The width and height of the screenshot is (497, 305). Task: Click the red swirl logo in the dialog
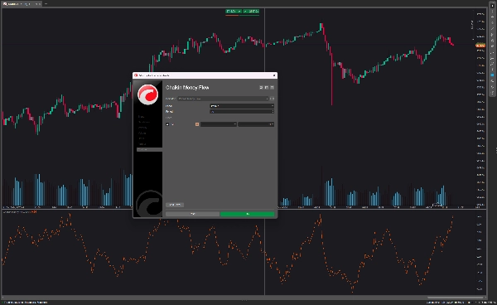pyautogui.click(x=147, y=94)
